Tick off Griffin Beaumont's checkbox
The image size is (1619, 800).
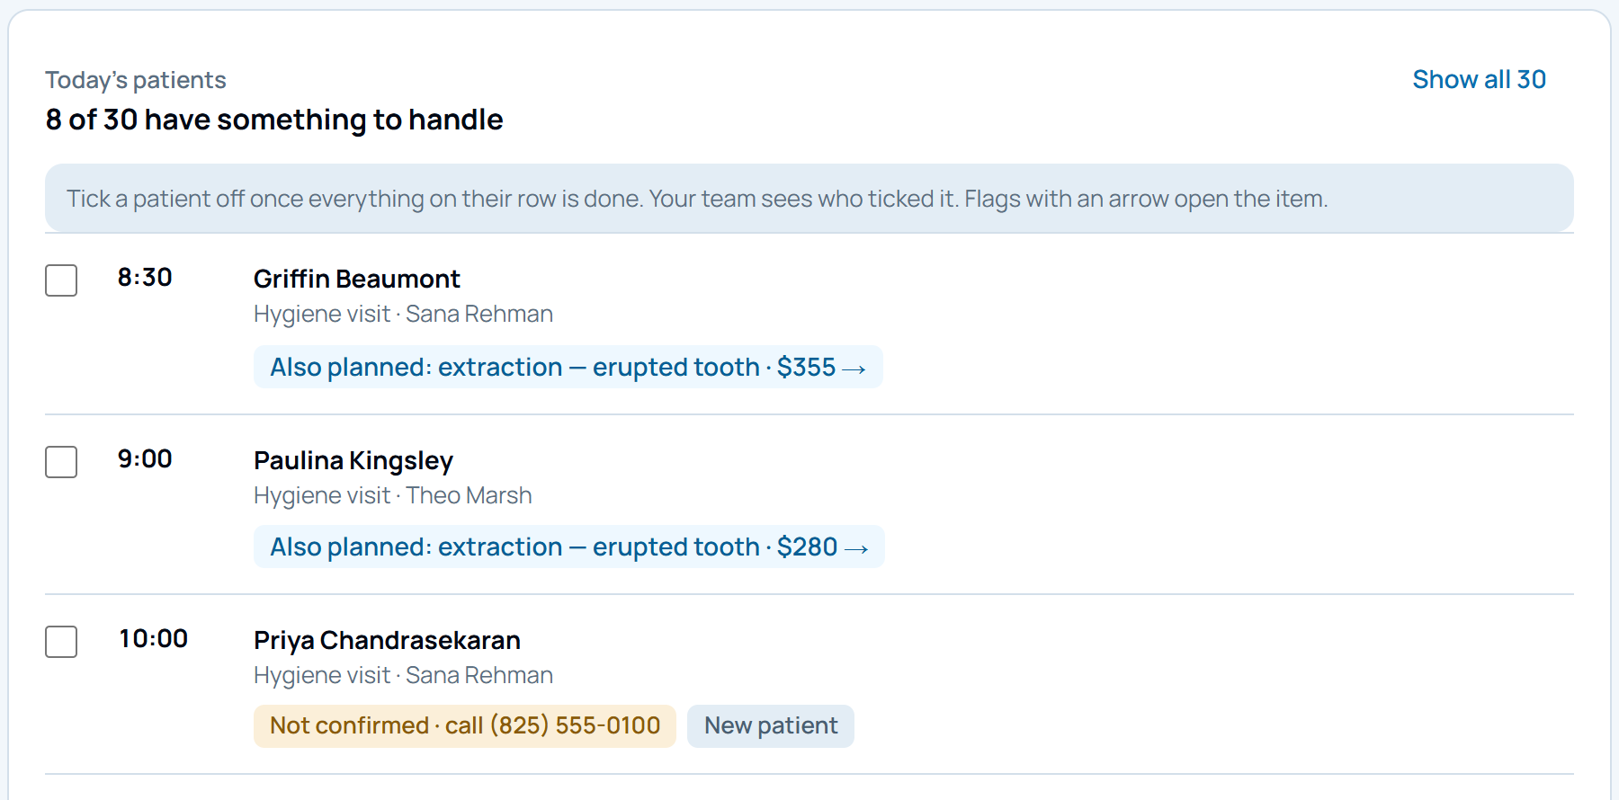[x=61, y=280]
